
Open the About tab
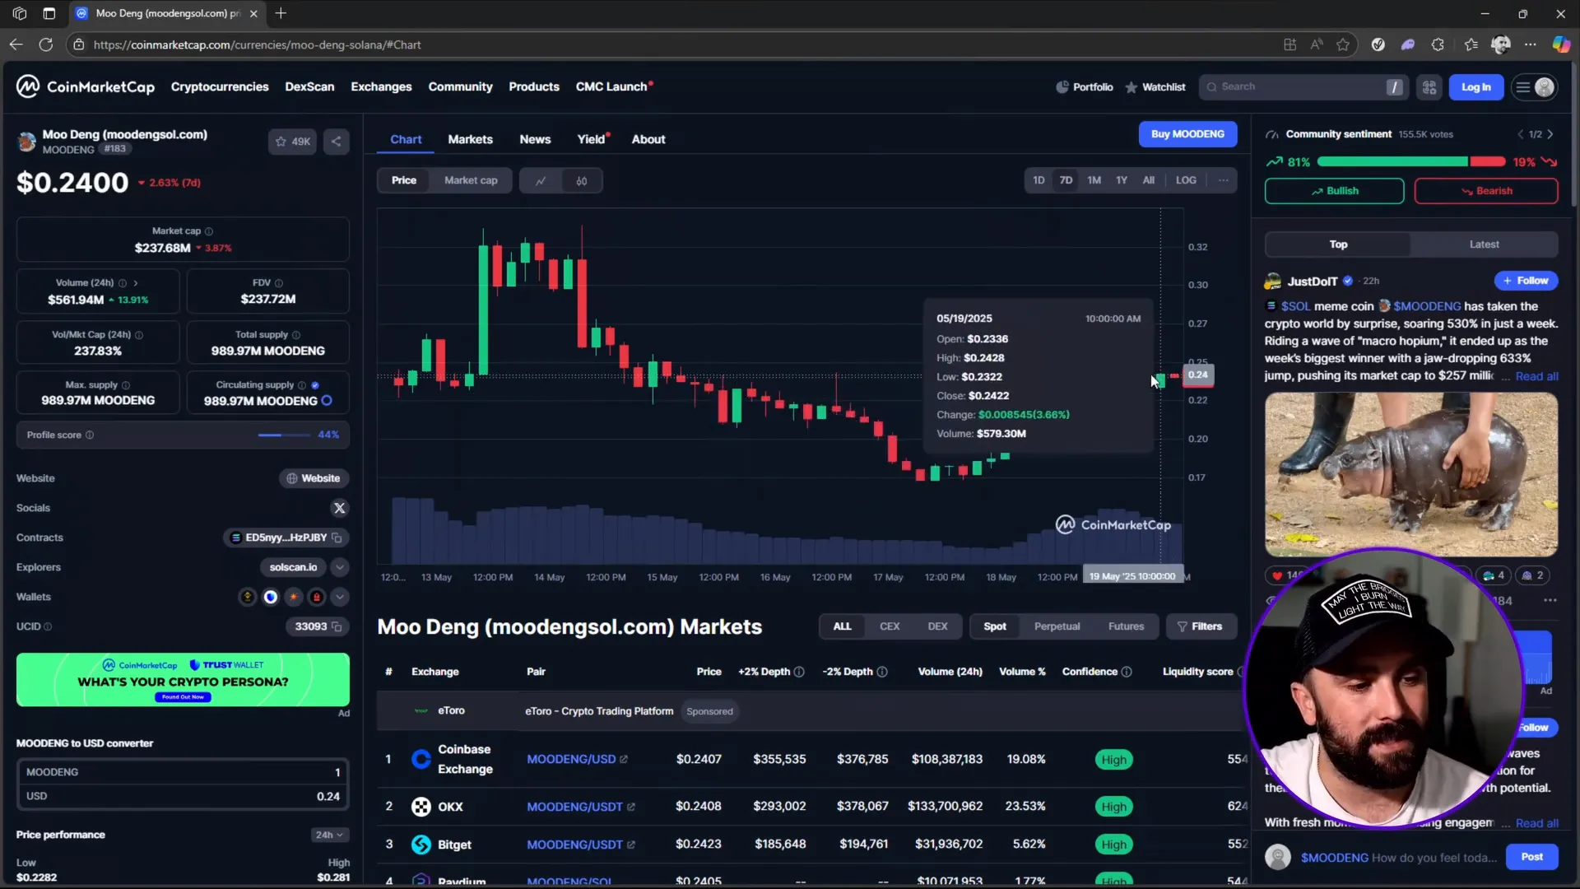pyautogui.click(x=648, y=139)
